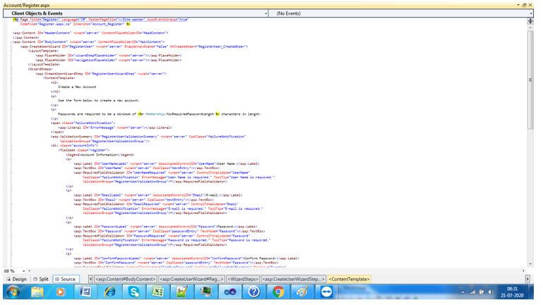Open Visual Studio from the taskbar
Screen dimensions: 543x305
click(229, 292)
